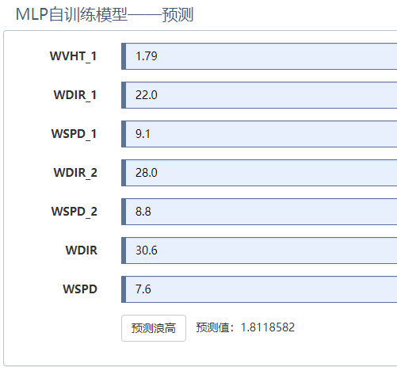Click the blue accent bar of WSPD field
Image resolution: width=397 pixels, height=371 pixels.
coord(124,289)
